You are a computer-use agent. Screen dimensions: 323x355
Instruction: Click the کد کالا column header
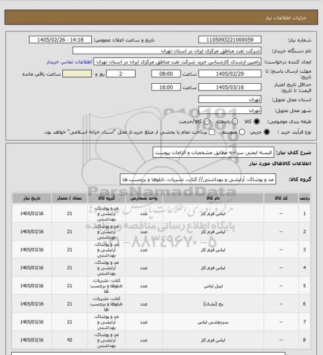click(x=281, y=198)
